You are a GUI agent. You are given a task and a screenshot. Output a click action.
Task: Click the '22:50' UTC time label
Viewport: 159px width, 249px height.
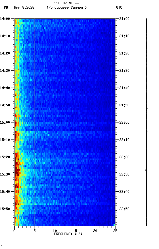(x=124, y=209)
